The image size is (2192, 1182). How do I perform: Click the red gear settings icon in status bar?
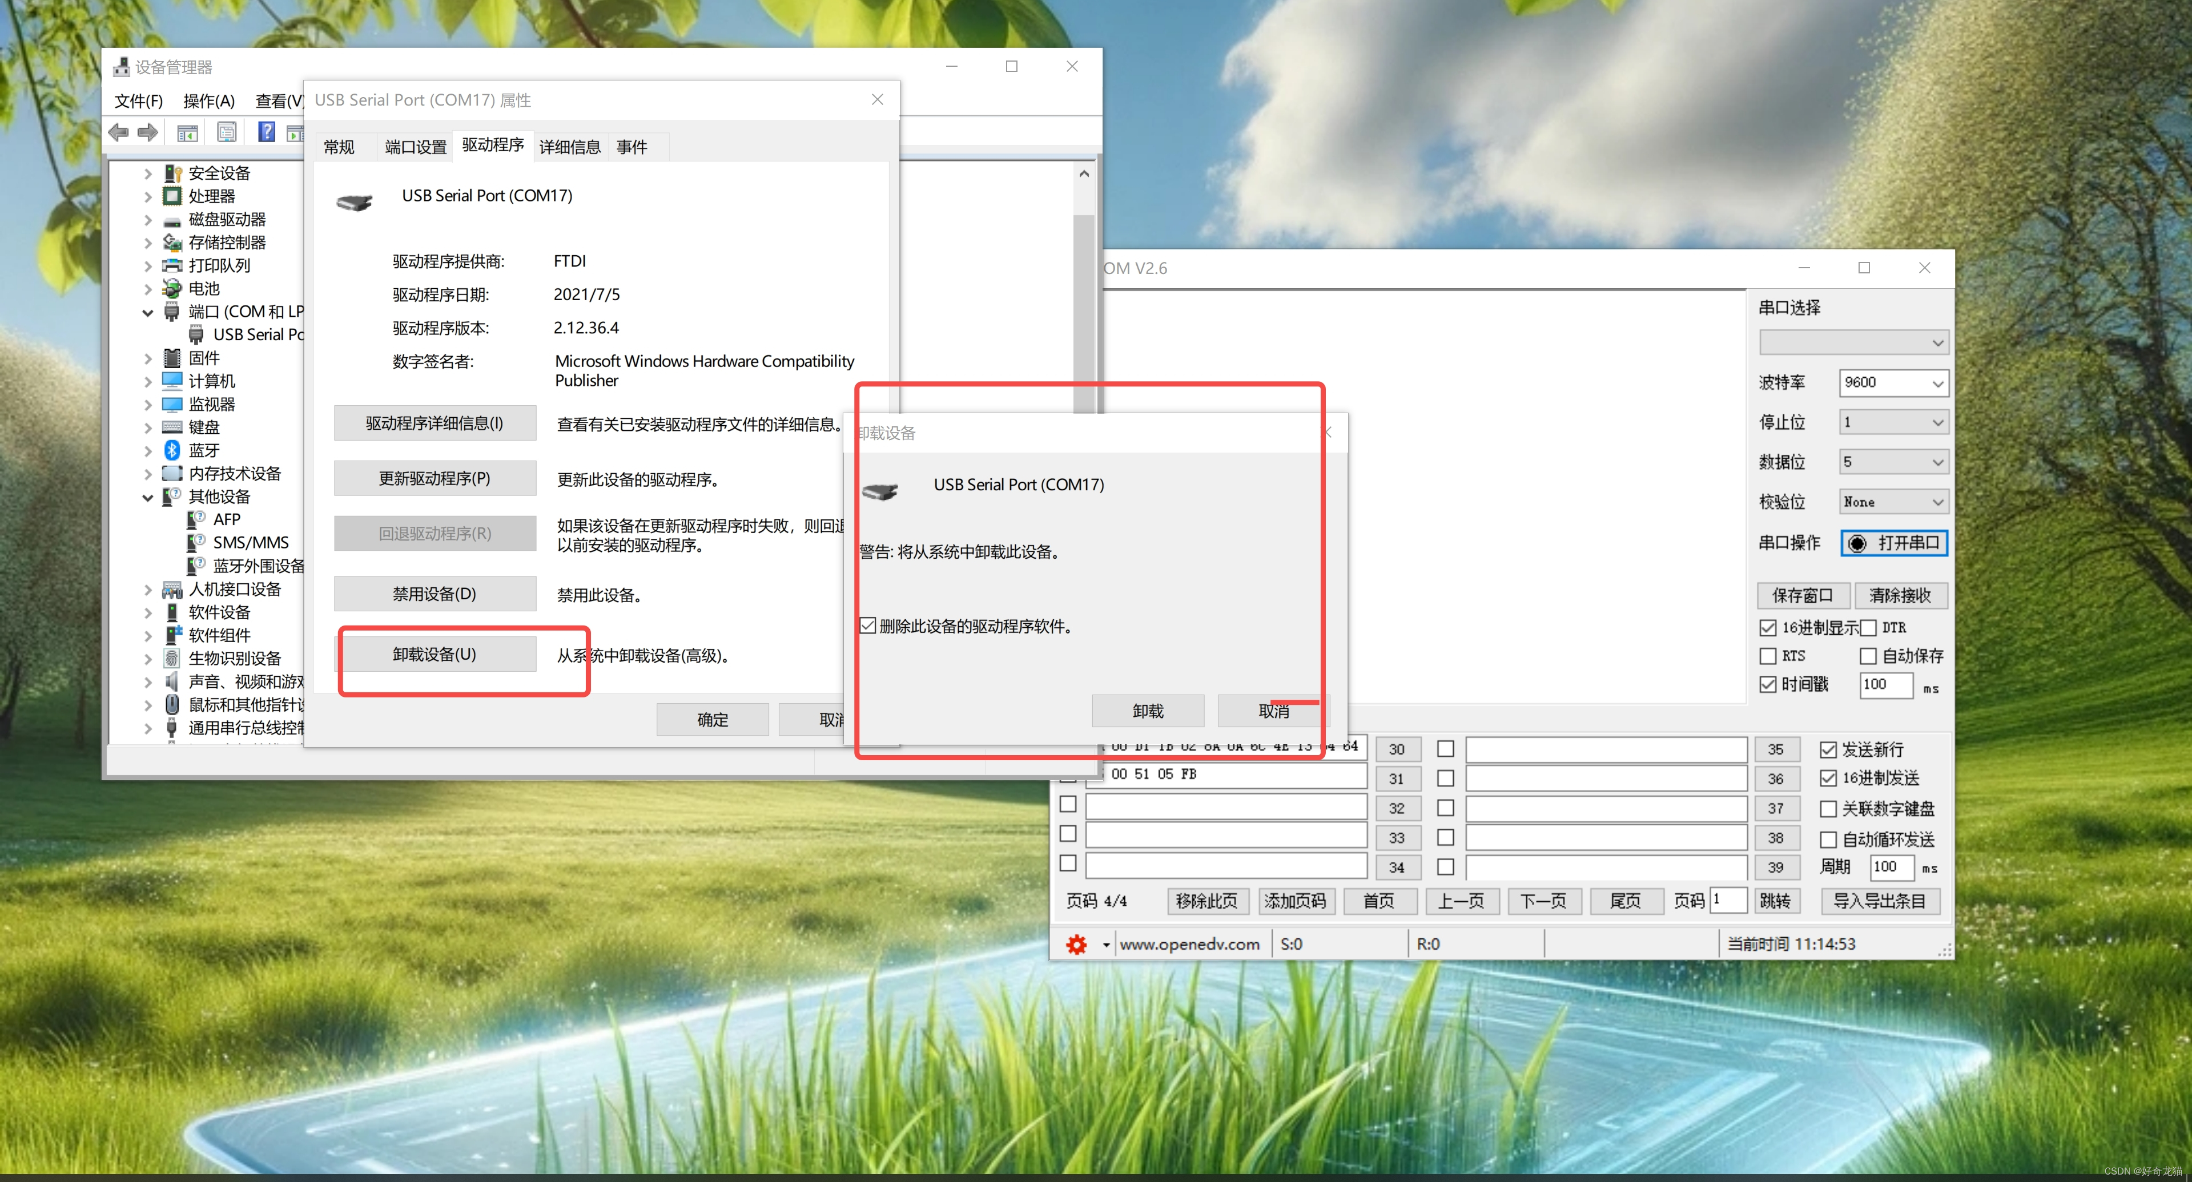coord(1076,944)
